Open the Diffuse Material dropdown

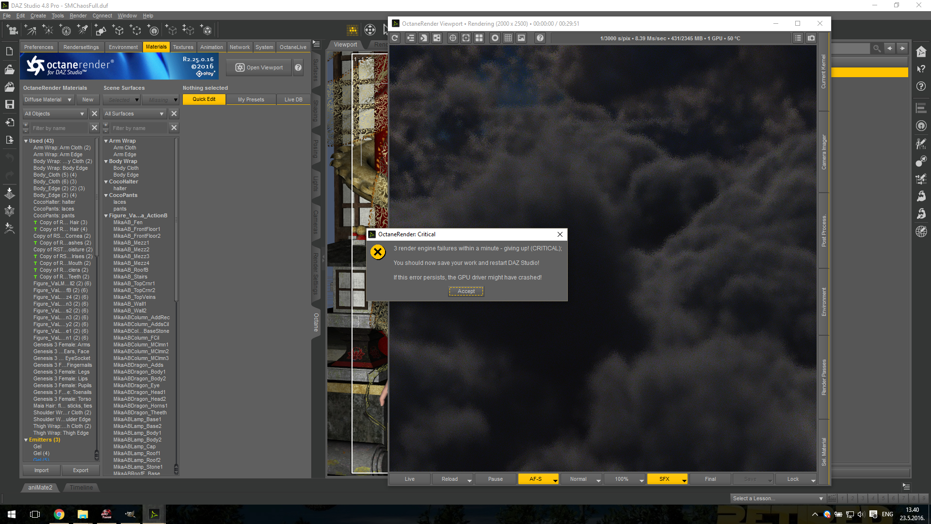click(48, 100)
